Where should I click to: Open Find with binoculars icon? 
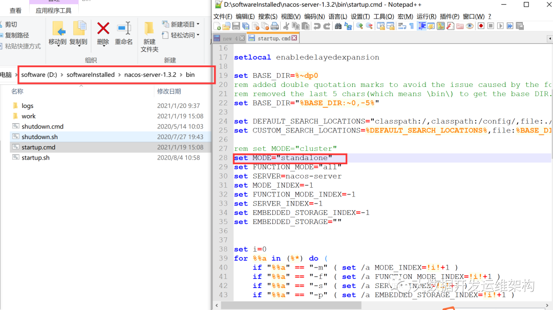338,26
